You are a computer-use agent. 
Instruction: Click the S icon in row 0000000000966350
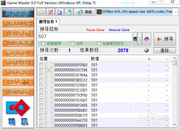(x=52, y=120)
